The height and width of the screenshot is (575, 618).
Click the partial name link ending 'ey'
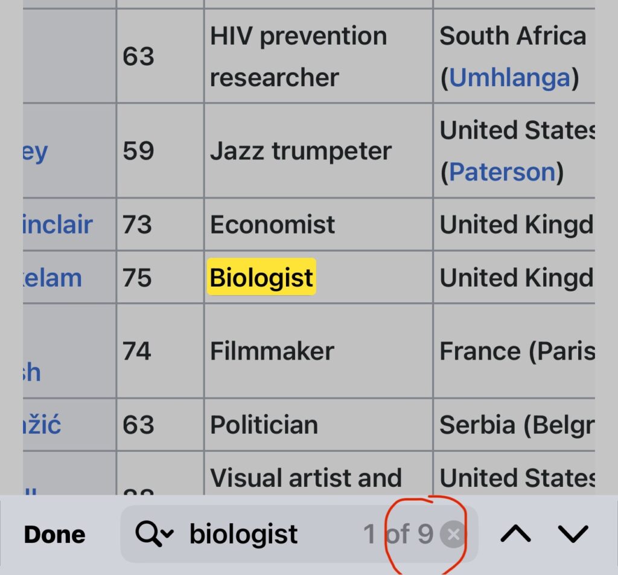36,151
